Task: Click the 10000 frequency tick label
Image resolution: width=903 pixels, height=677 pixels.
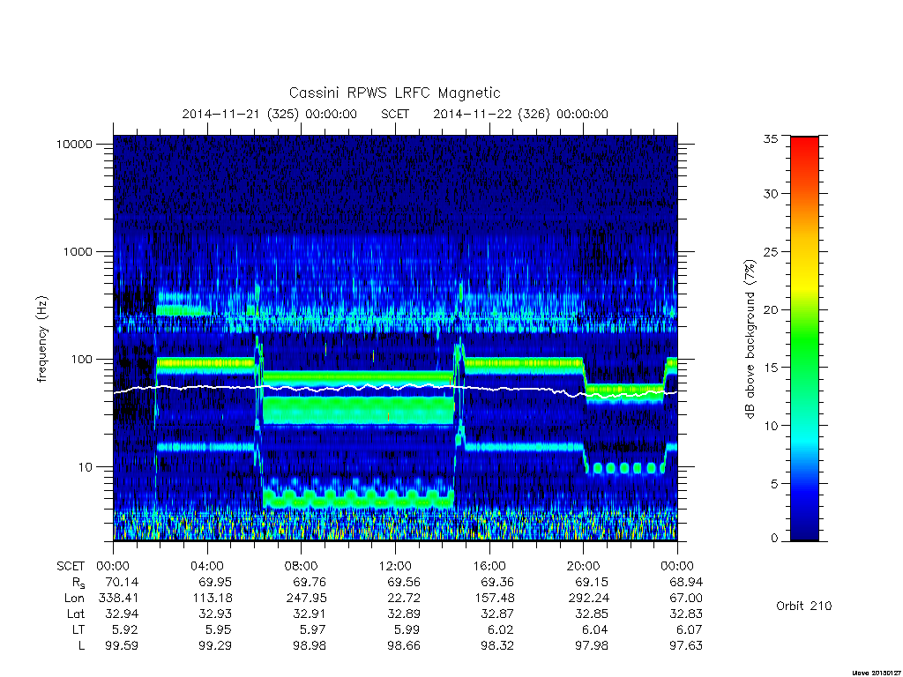Action: tap(74, 144)
